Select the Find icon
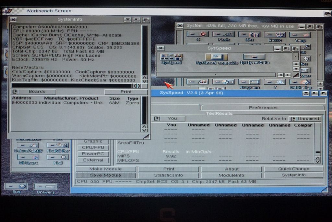Image resolution: width=332 pixels, height=222 pixels. coord(58,158)
